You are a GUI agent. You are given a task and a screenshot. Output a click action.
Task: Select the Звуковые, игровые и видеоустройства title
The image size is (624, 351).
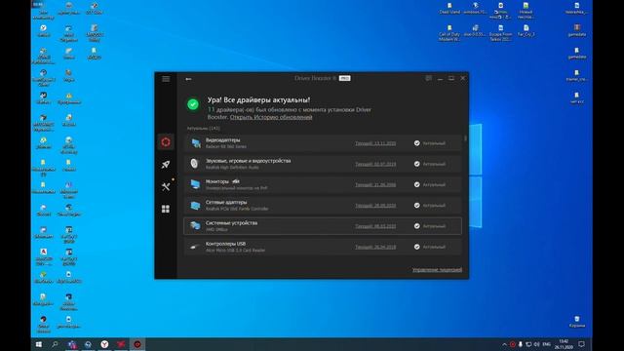(x=248, y=161)
